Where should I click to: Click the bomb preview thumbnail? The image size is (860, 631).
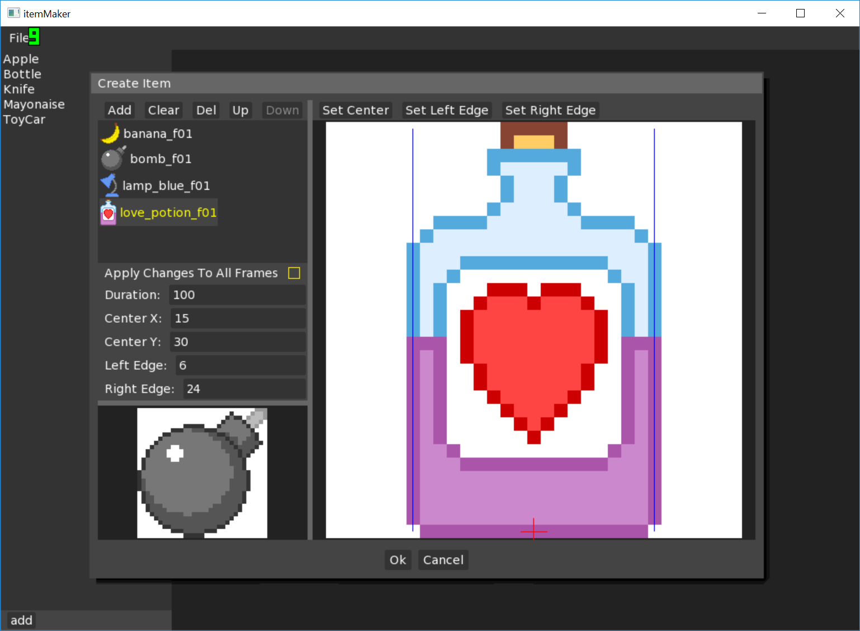pyautogui.click(x=202, y=473)
